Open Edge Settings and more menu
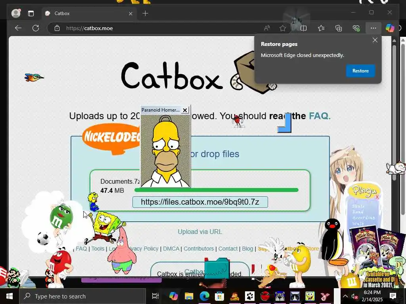406x304 pixels. (373, 28)
